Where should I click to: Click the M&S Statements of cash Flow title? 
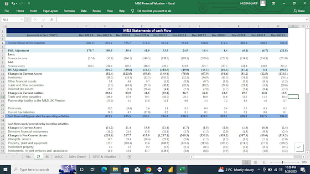[147, 31]
